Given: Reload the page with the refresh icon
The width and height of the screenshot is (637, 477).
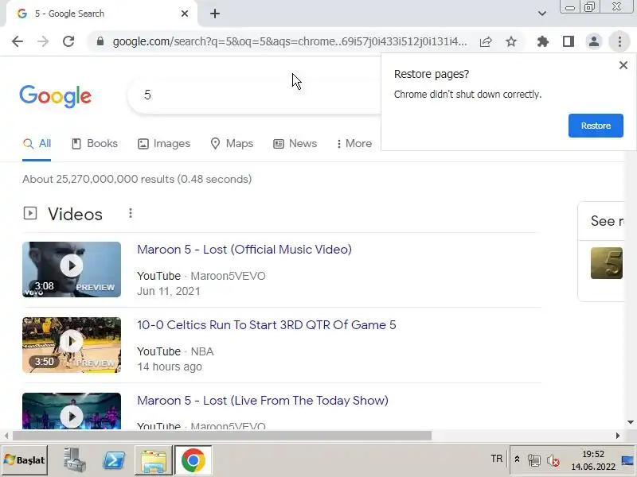Looking at the screenshot, I should pyautogui.click(x=68, y=41).
